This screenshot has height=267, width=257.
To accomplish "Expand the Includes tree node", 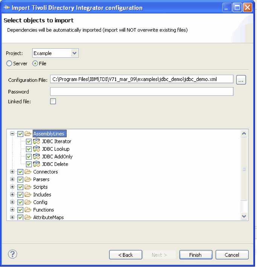I will pyautogui.click(x=12, y=194).
